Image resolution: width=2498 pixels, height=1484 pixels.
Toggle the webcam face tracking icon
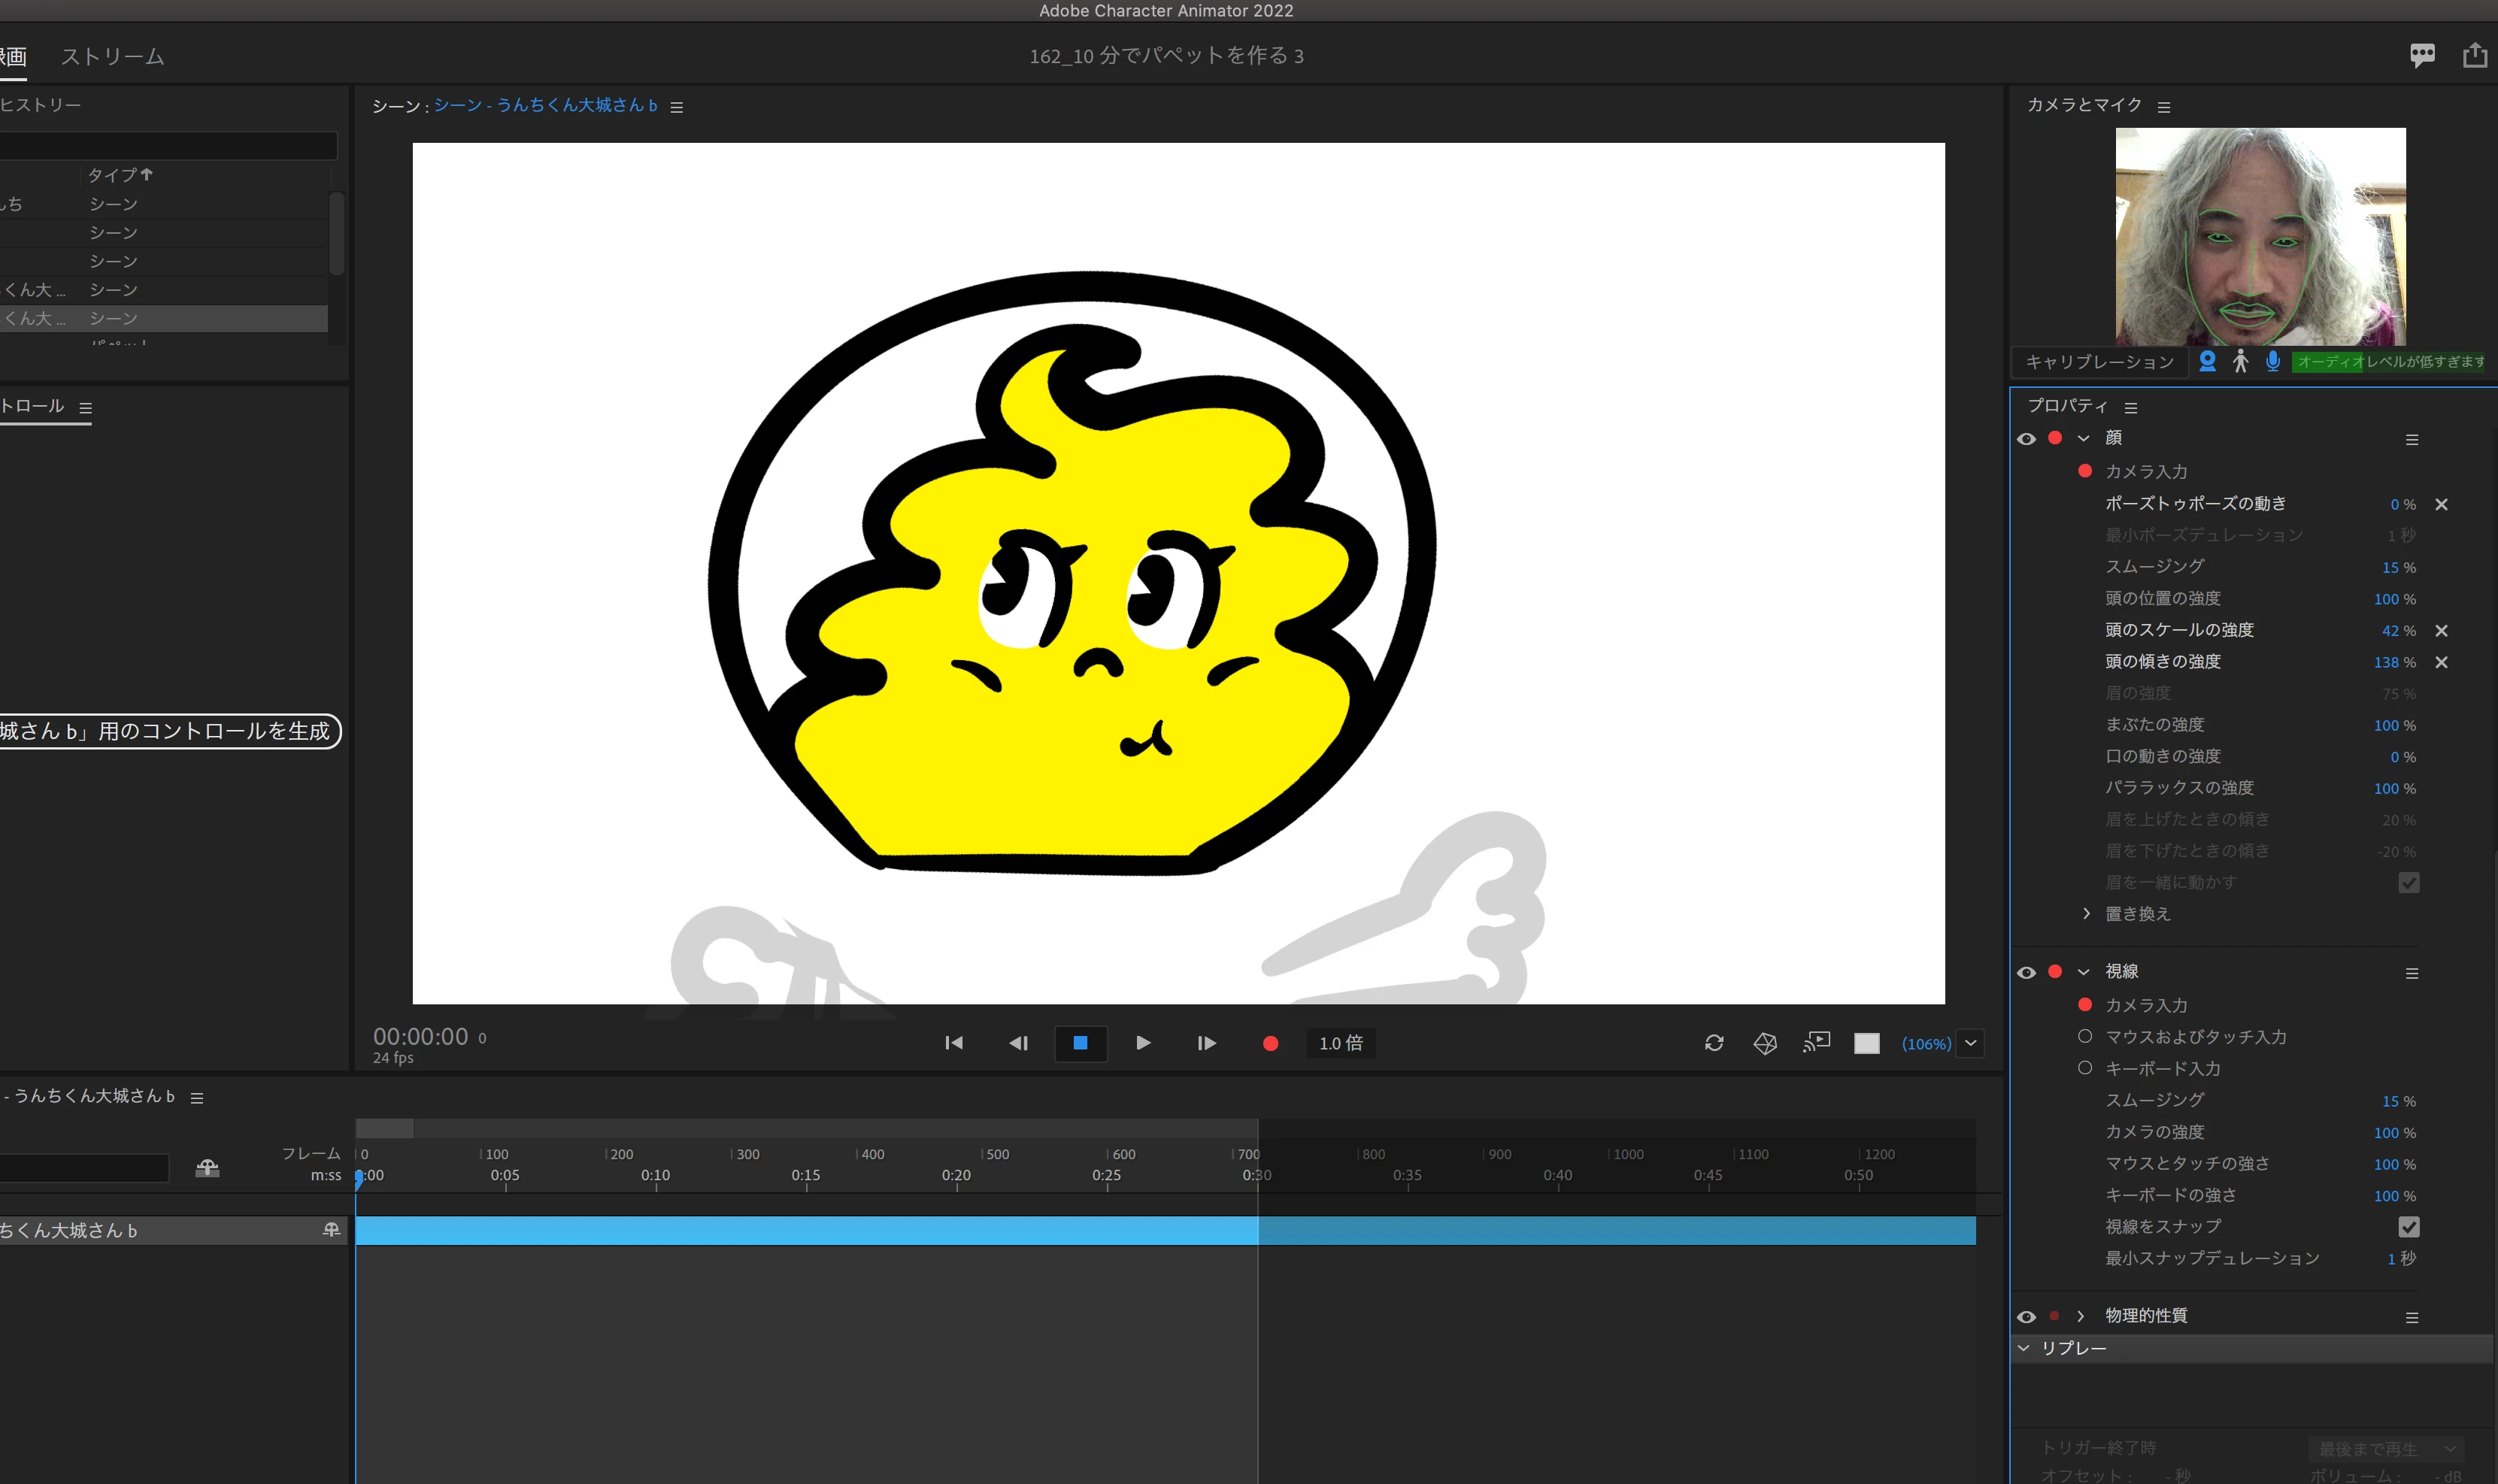[2208, 361]
